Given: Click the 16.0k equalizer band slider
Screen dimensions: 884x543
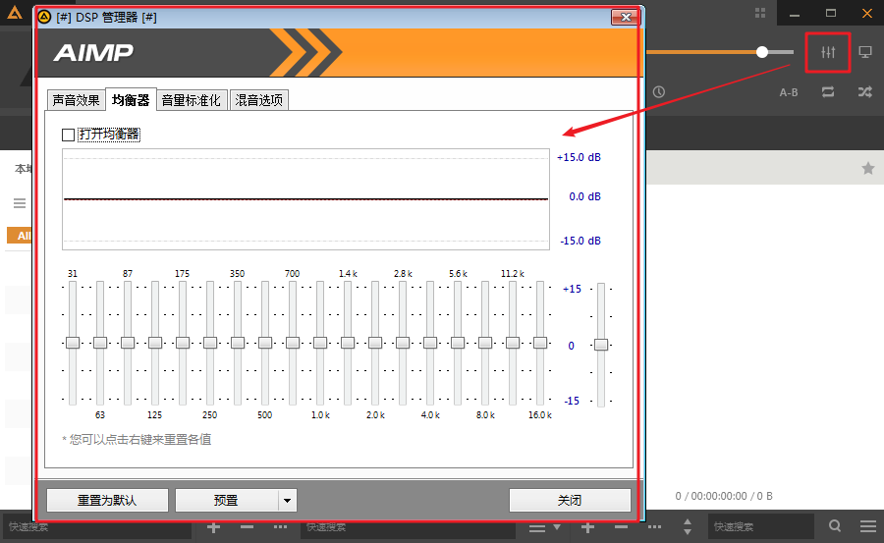Looking at the screenshot, I should pyautogui.click(x=540, y=343).
